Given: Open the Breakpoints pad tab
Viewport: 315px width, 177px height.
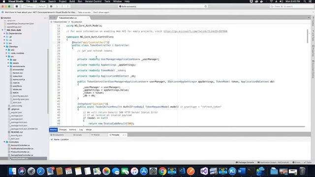Looking at the screenshot, I should [x=57, y=135].
